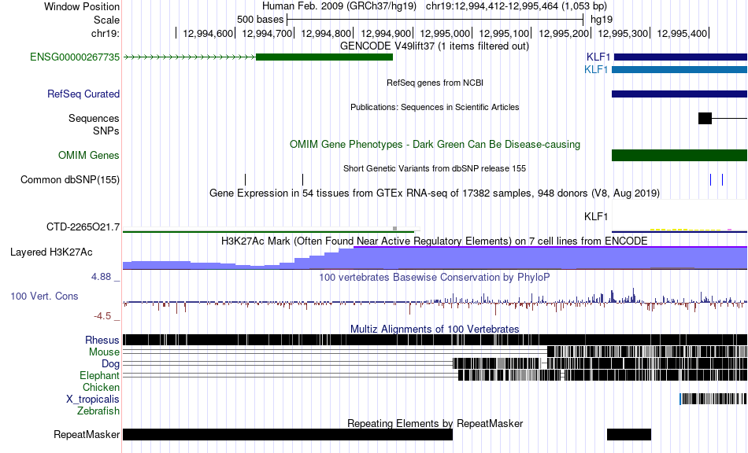The image size is (748, 453).
Task: Open the OMIM Genes track label
Action: point(89,155)
